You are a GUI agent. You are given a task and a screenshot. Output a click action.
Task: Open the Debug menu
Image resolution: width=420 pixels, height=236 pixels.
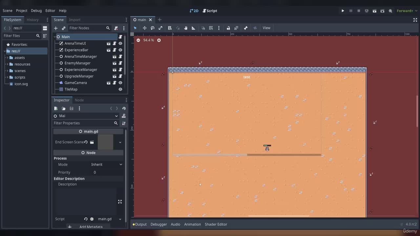click(x=36, y=11)
